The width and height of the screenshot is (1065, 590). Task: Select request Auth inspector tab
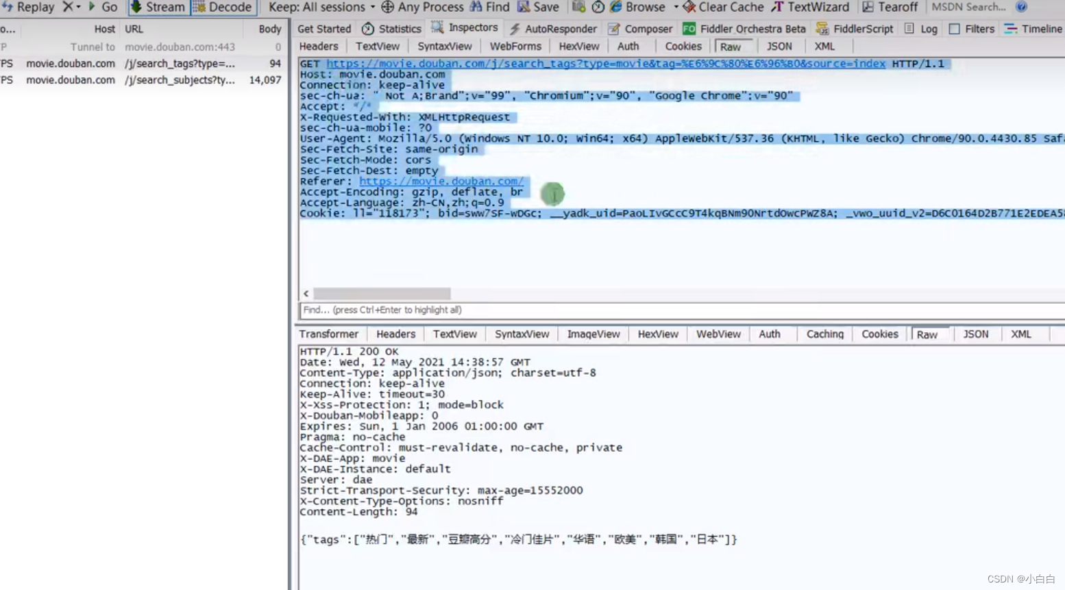628,46
